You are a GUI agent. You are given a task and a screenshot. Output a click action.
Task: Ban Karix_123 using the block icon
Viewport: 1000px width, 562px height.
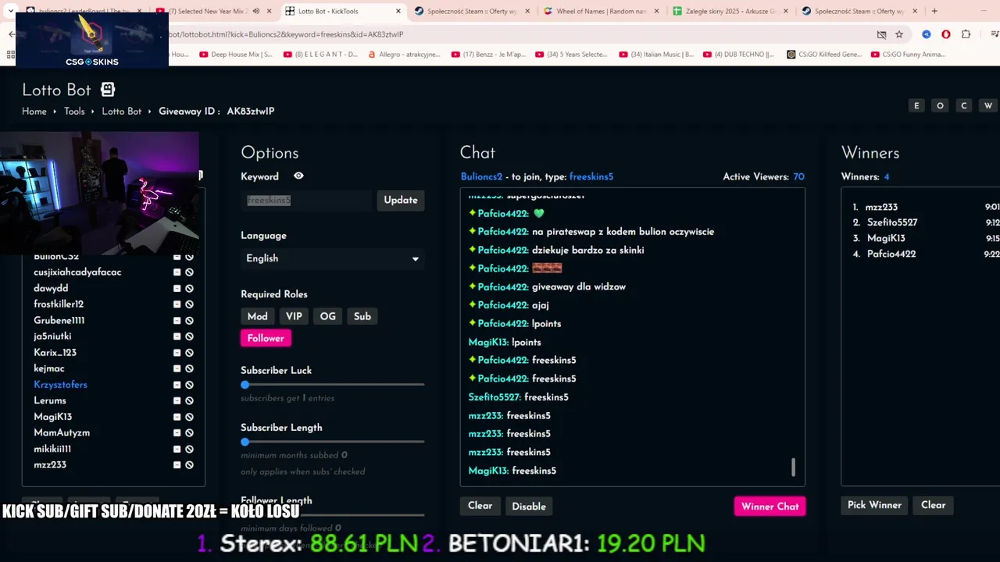pyautogui.click(x=189, y=353)
